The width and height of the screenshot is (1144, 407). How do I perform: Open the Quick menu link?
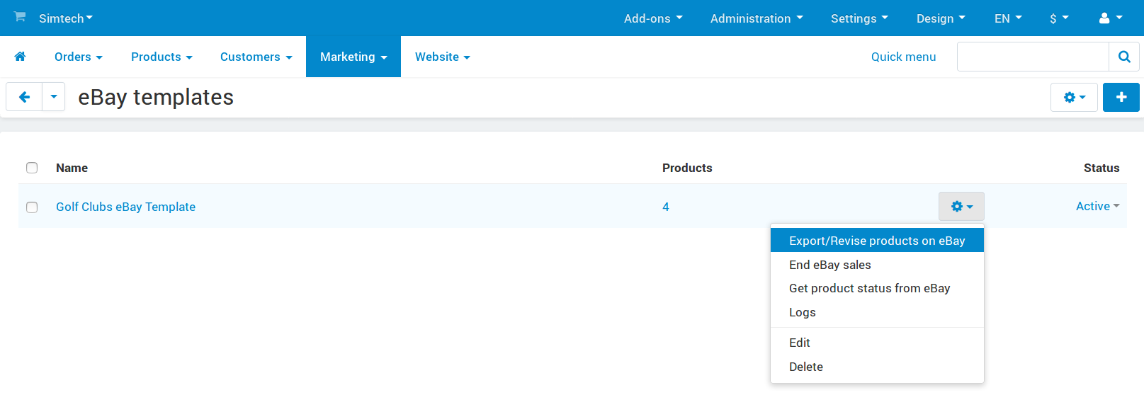[903, 57]
